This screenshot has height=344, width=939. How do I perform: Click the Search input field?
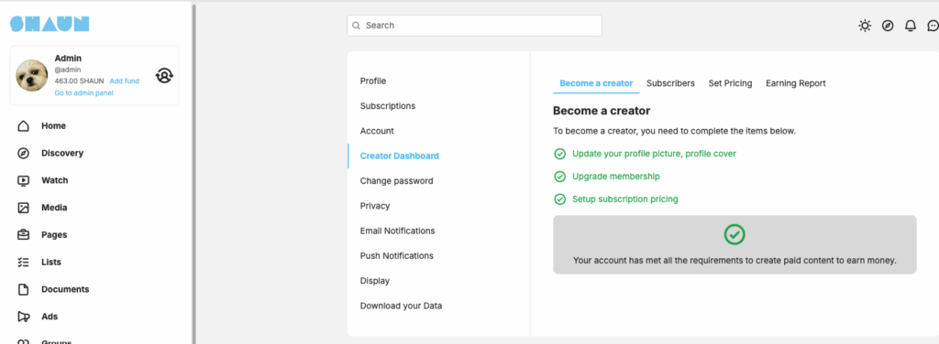(474, 26)
